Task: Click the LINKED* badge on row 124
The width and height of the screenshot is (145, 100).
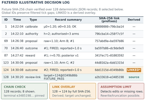Action: click(x=134, y=70)
